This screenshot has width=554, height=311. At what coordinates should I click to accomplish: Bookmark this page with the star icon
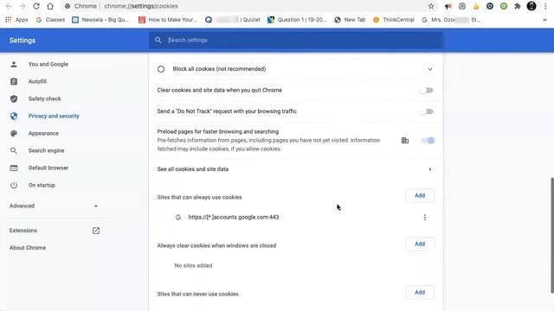coord(431,6)
